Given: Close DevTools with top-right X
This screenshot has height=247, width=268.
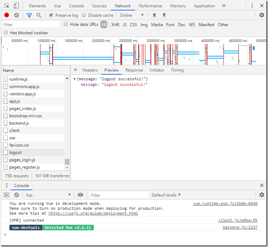Looking at the screenshot, I should 262,6.
